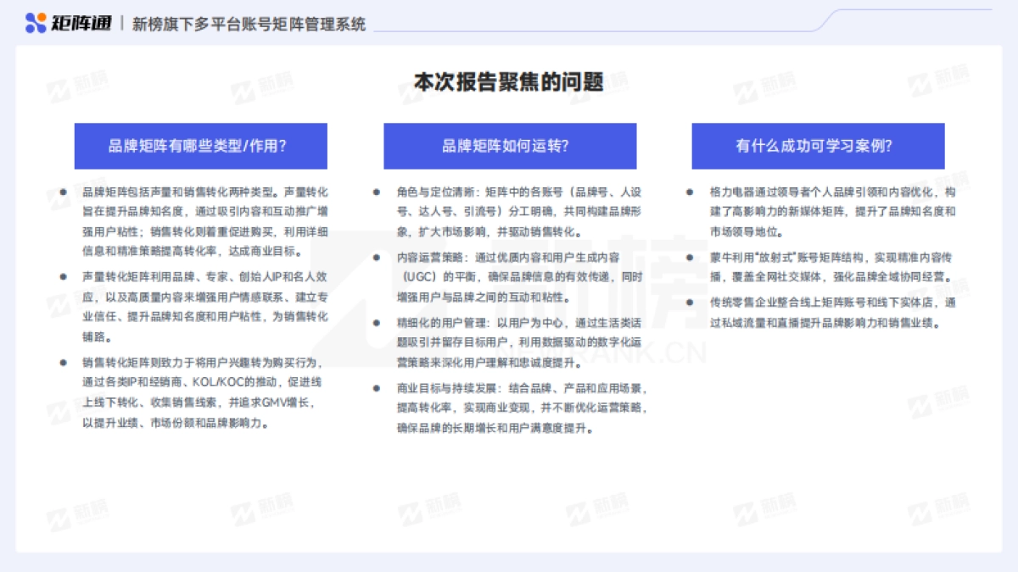Click bullet dot beside 声量转化矩阵 item
The image size is (1018, 572).
(x=64, y=277)
